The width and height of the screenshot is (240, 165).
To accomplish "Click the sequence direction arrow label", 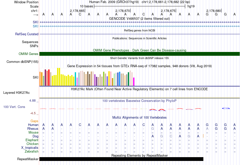I will coord(36,15).
